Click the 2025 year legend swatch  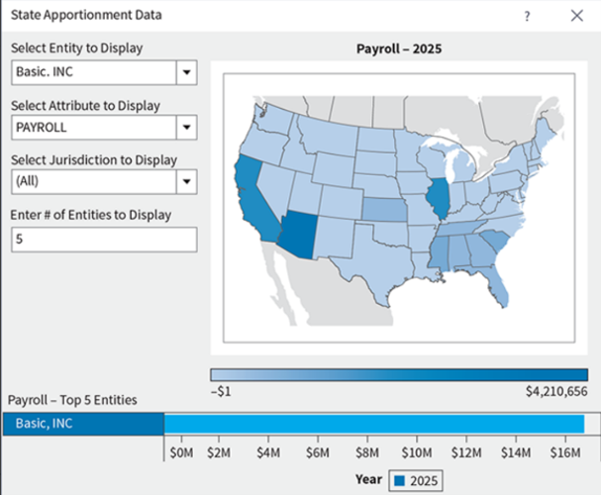click(x=400, y=480)
